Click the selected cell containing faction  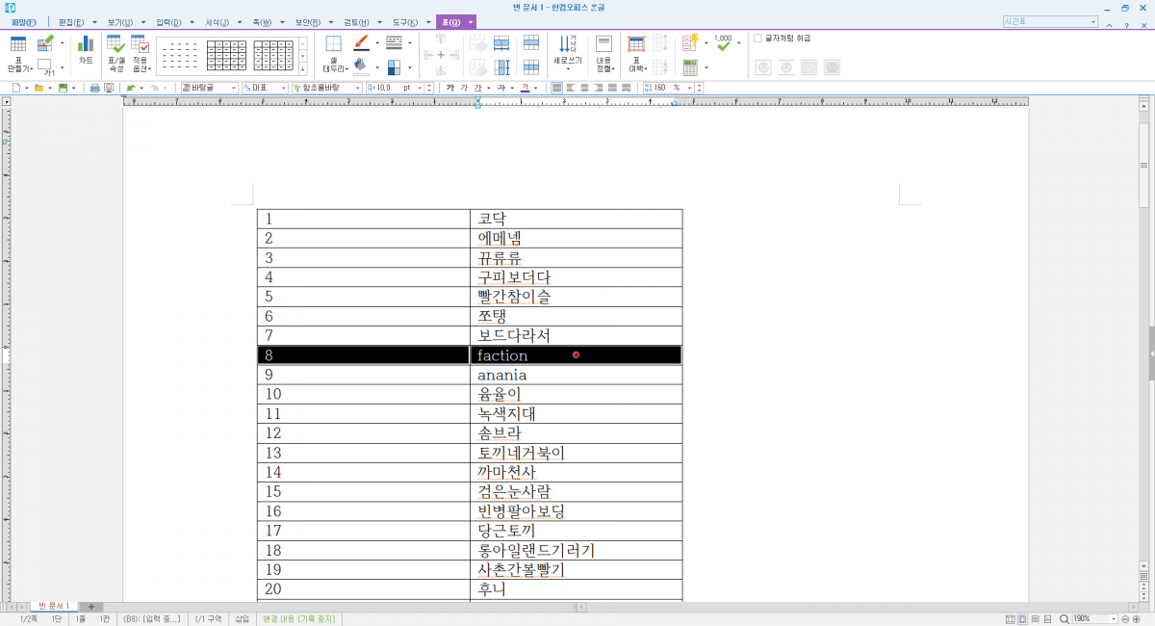tap(576, 355)
